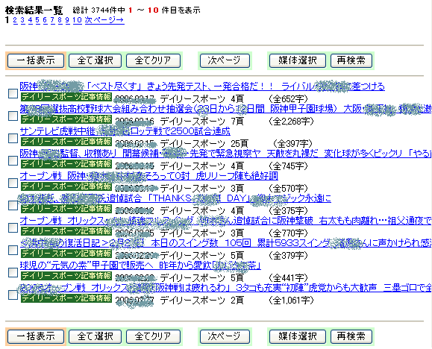The image size is (432, 349).
Task: Click the デイリースポーツ記事情報 badge of the 379字 article
Action: [66, 254]
